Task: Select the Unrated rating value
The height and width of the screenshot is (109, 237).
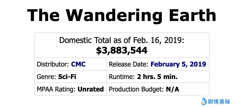Action: (x=91, y=89)
